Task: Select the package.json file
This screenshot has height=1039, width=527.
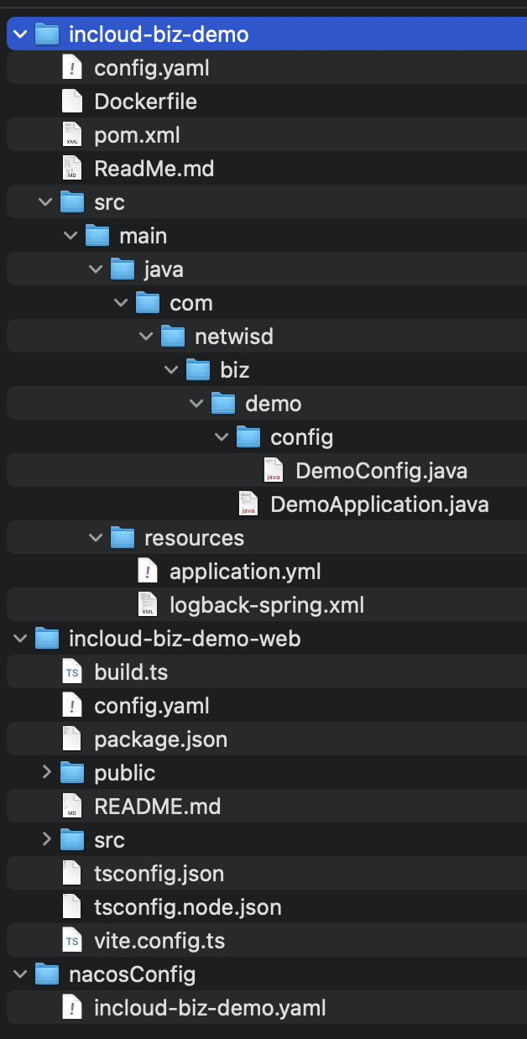Action: pos(160,739)
